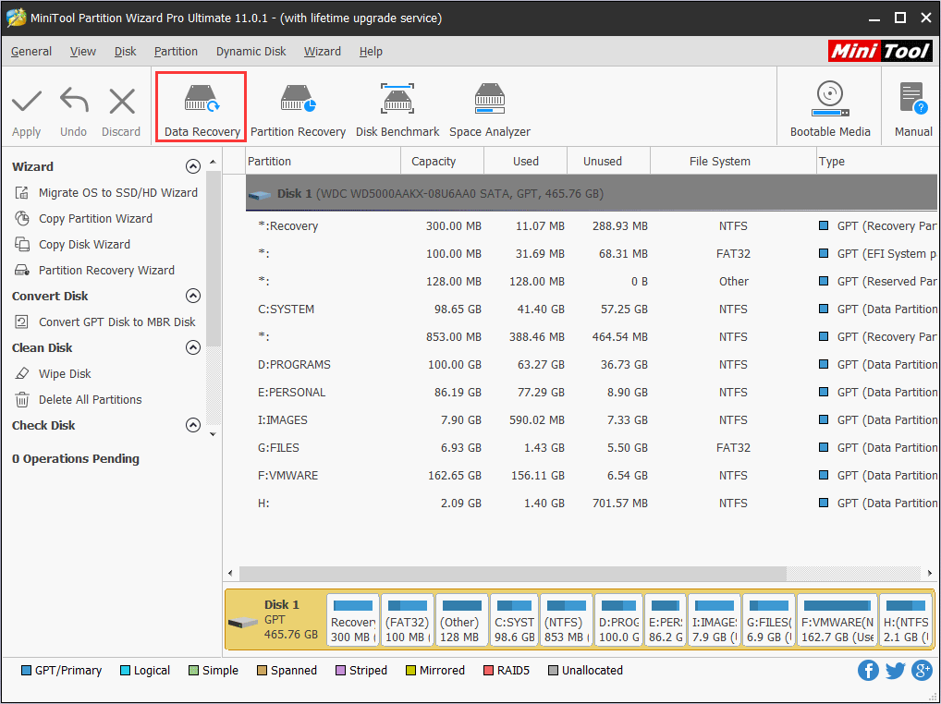941x704 pixels.
Task: Open the Manual help icon
Action: pyautogui.click(x=912, y=107)
